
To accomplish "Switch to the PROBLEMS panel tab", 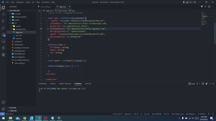I will point(43,84).
